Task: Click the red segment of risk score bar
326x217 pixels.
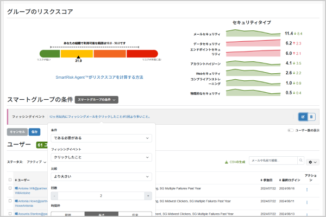Action: (x=142, y=54)
